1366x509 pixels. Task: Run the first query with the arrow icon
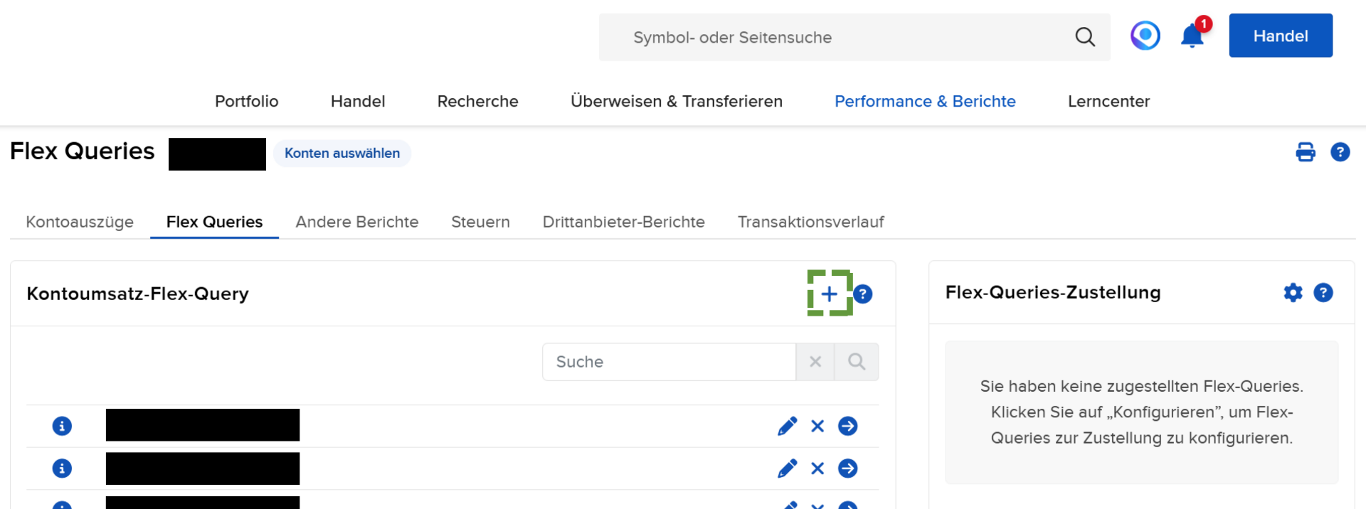848,426
